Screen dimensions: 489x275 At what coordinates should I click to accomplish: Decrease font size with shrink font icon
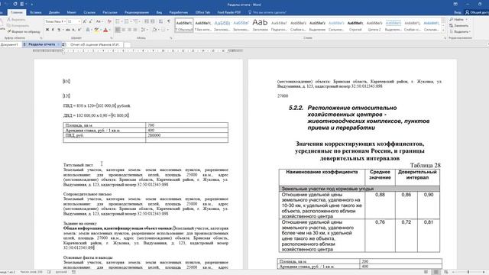[90, 21]
